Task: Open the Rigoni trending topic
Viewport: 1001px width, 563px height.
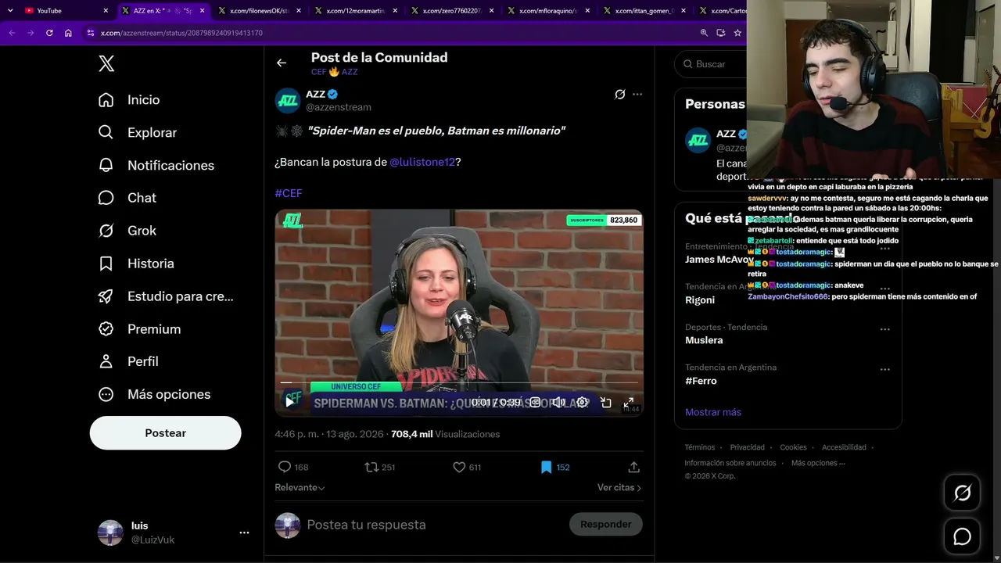Action: (700, 300)
